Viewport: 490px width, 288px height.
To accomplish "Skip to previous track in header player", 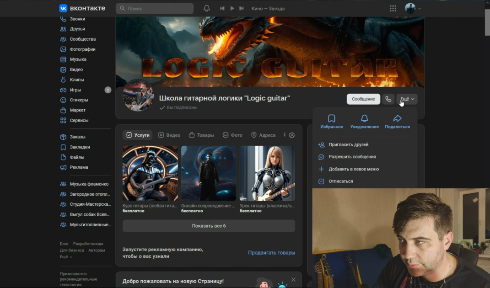I will coord(222,8).
